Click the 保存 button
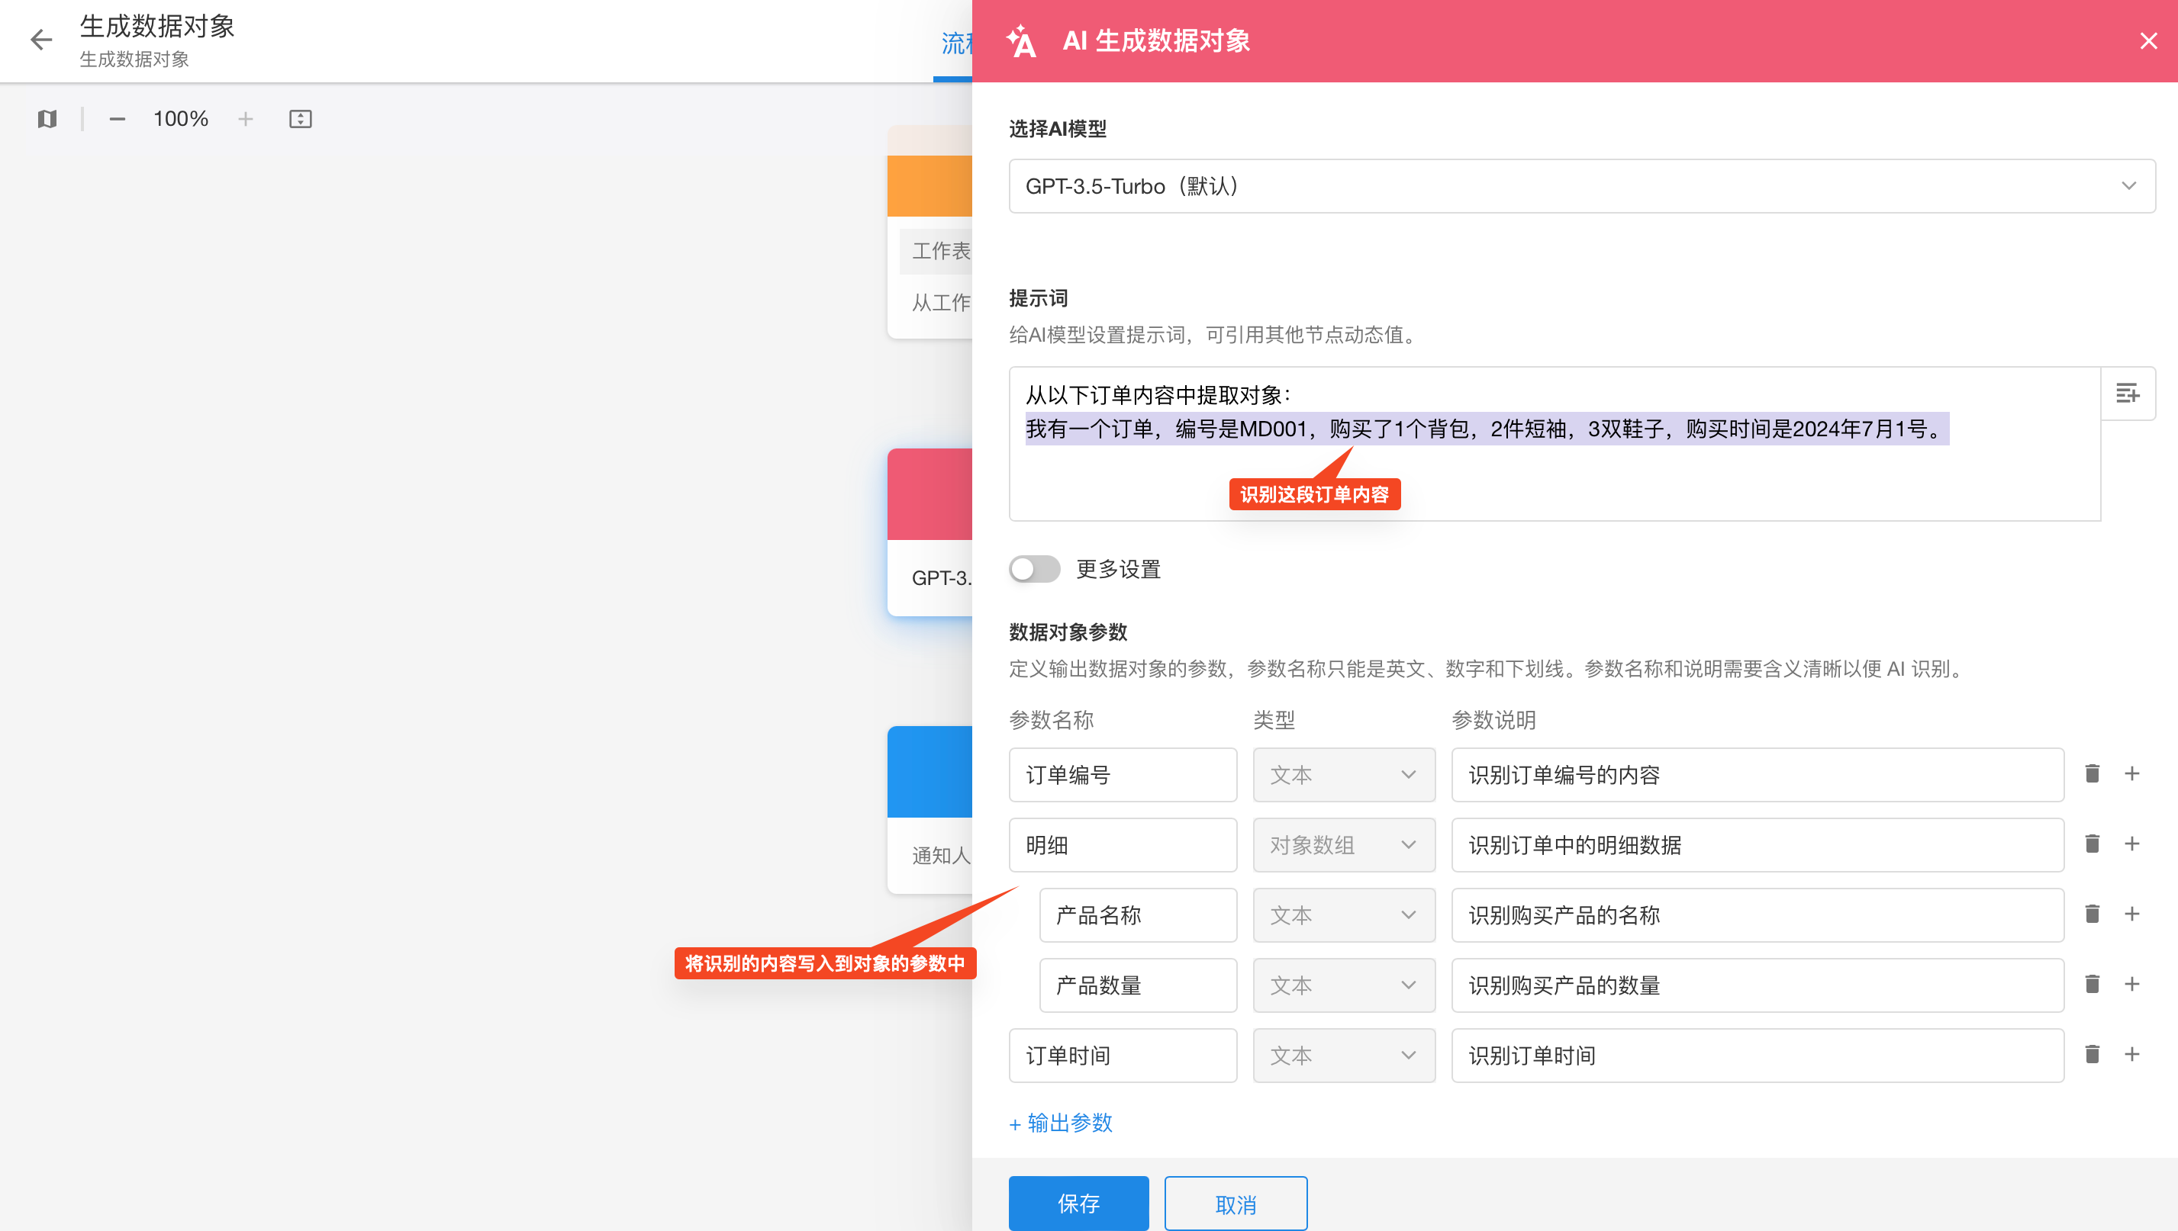This screenshot has width=2178, height=1231. point(1078,1203)
